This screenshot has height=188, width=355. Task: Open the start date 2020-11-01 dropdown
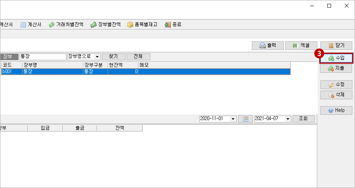point(233,119)
